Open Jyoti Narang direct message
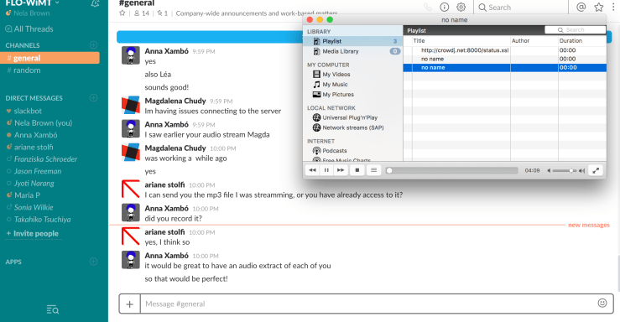This screenshot has width=620, height=322. [30, 184]
